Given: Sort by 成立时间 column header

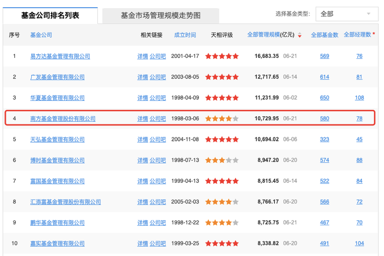Looking at the screenshot, I should click(x=185, y=35).
